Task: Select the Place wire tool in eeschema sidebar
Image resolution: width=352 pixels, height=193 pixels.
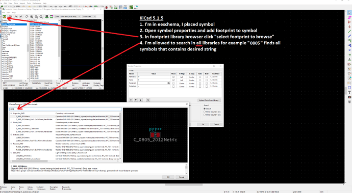Action: point(349,32)
